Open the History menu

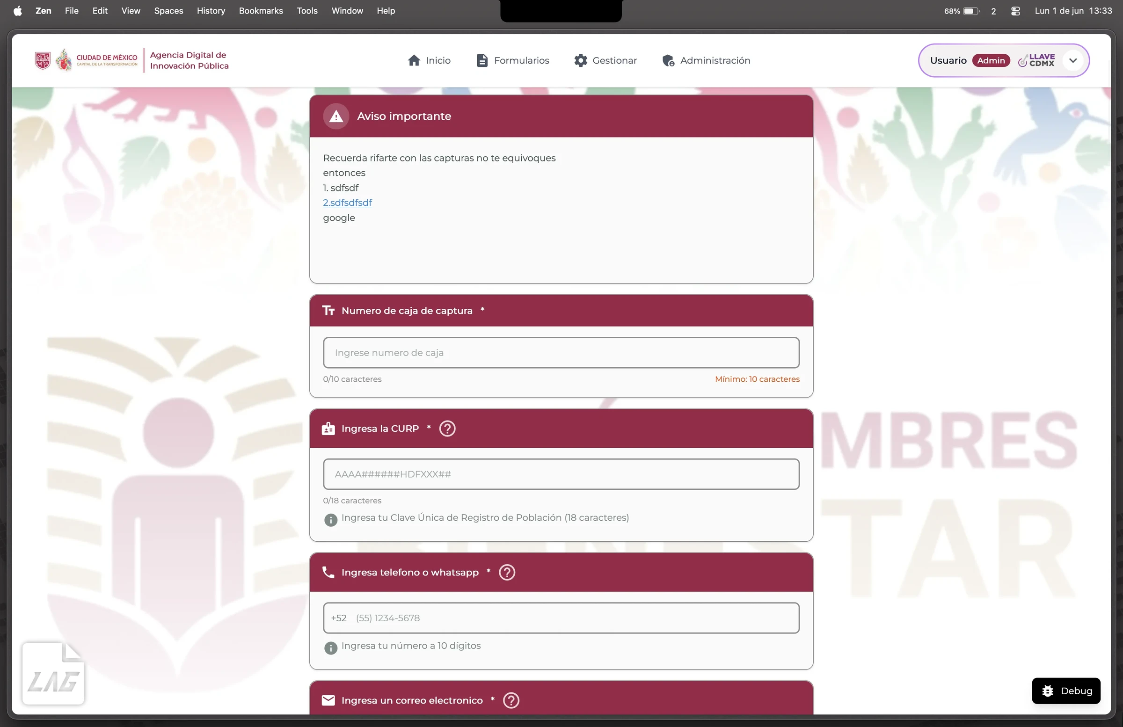211,10
